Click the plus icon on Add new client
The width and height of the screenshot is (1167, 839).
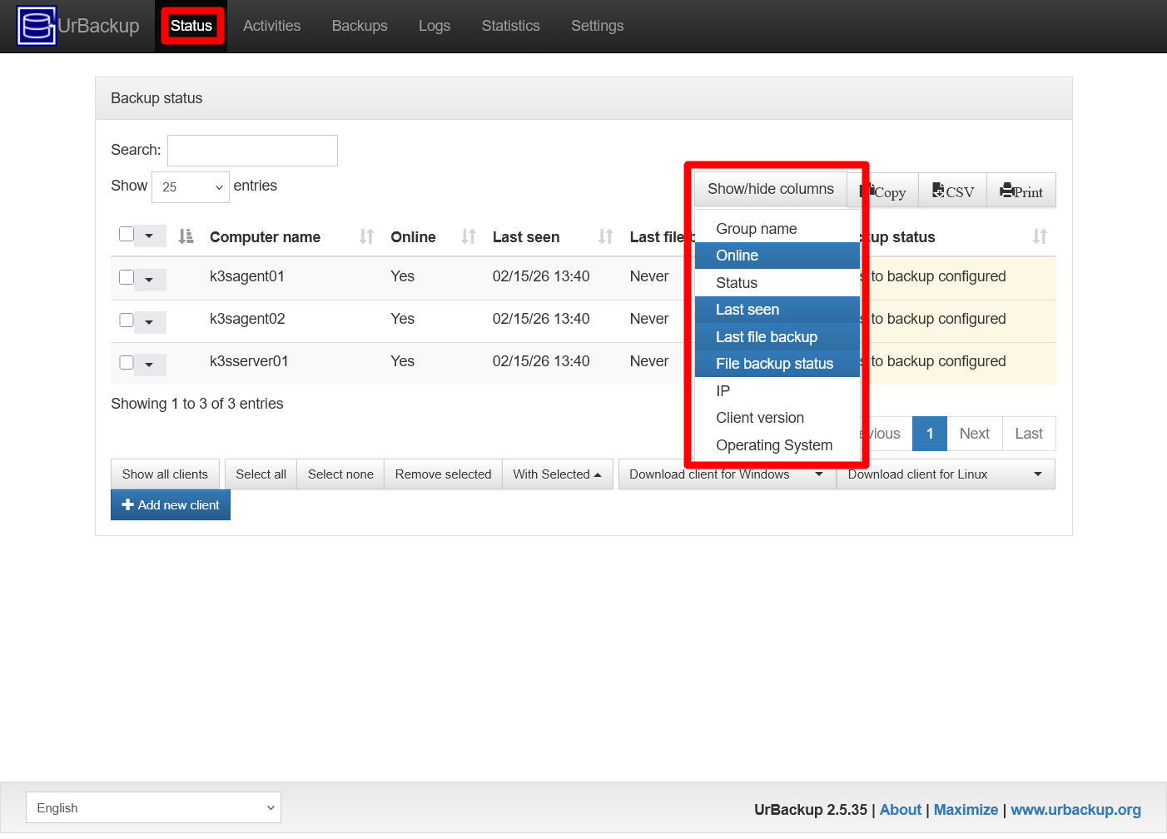pos(127,504)
